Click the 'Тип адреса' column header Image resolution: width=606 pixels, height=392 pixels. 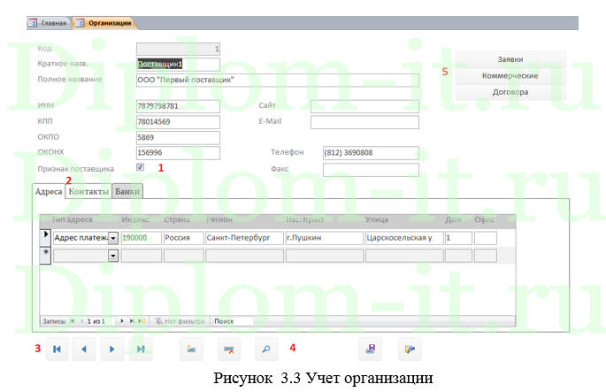coord(72,219)
